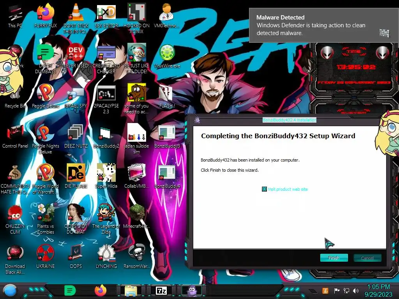The height and width of the screenshot is (299, 399).
Task: Open Download Black Ali icon
Action: coord(15,260)
